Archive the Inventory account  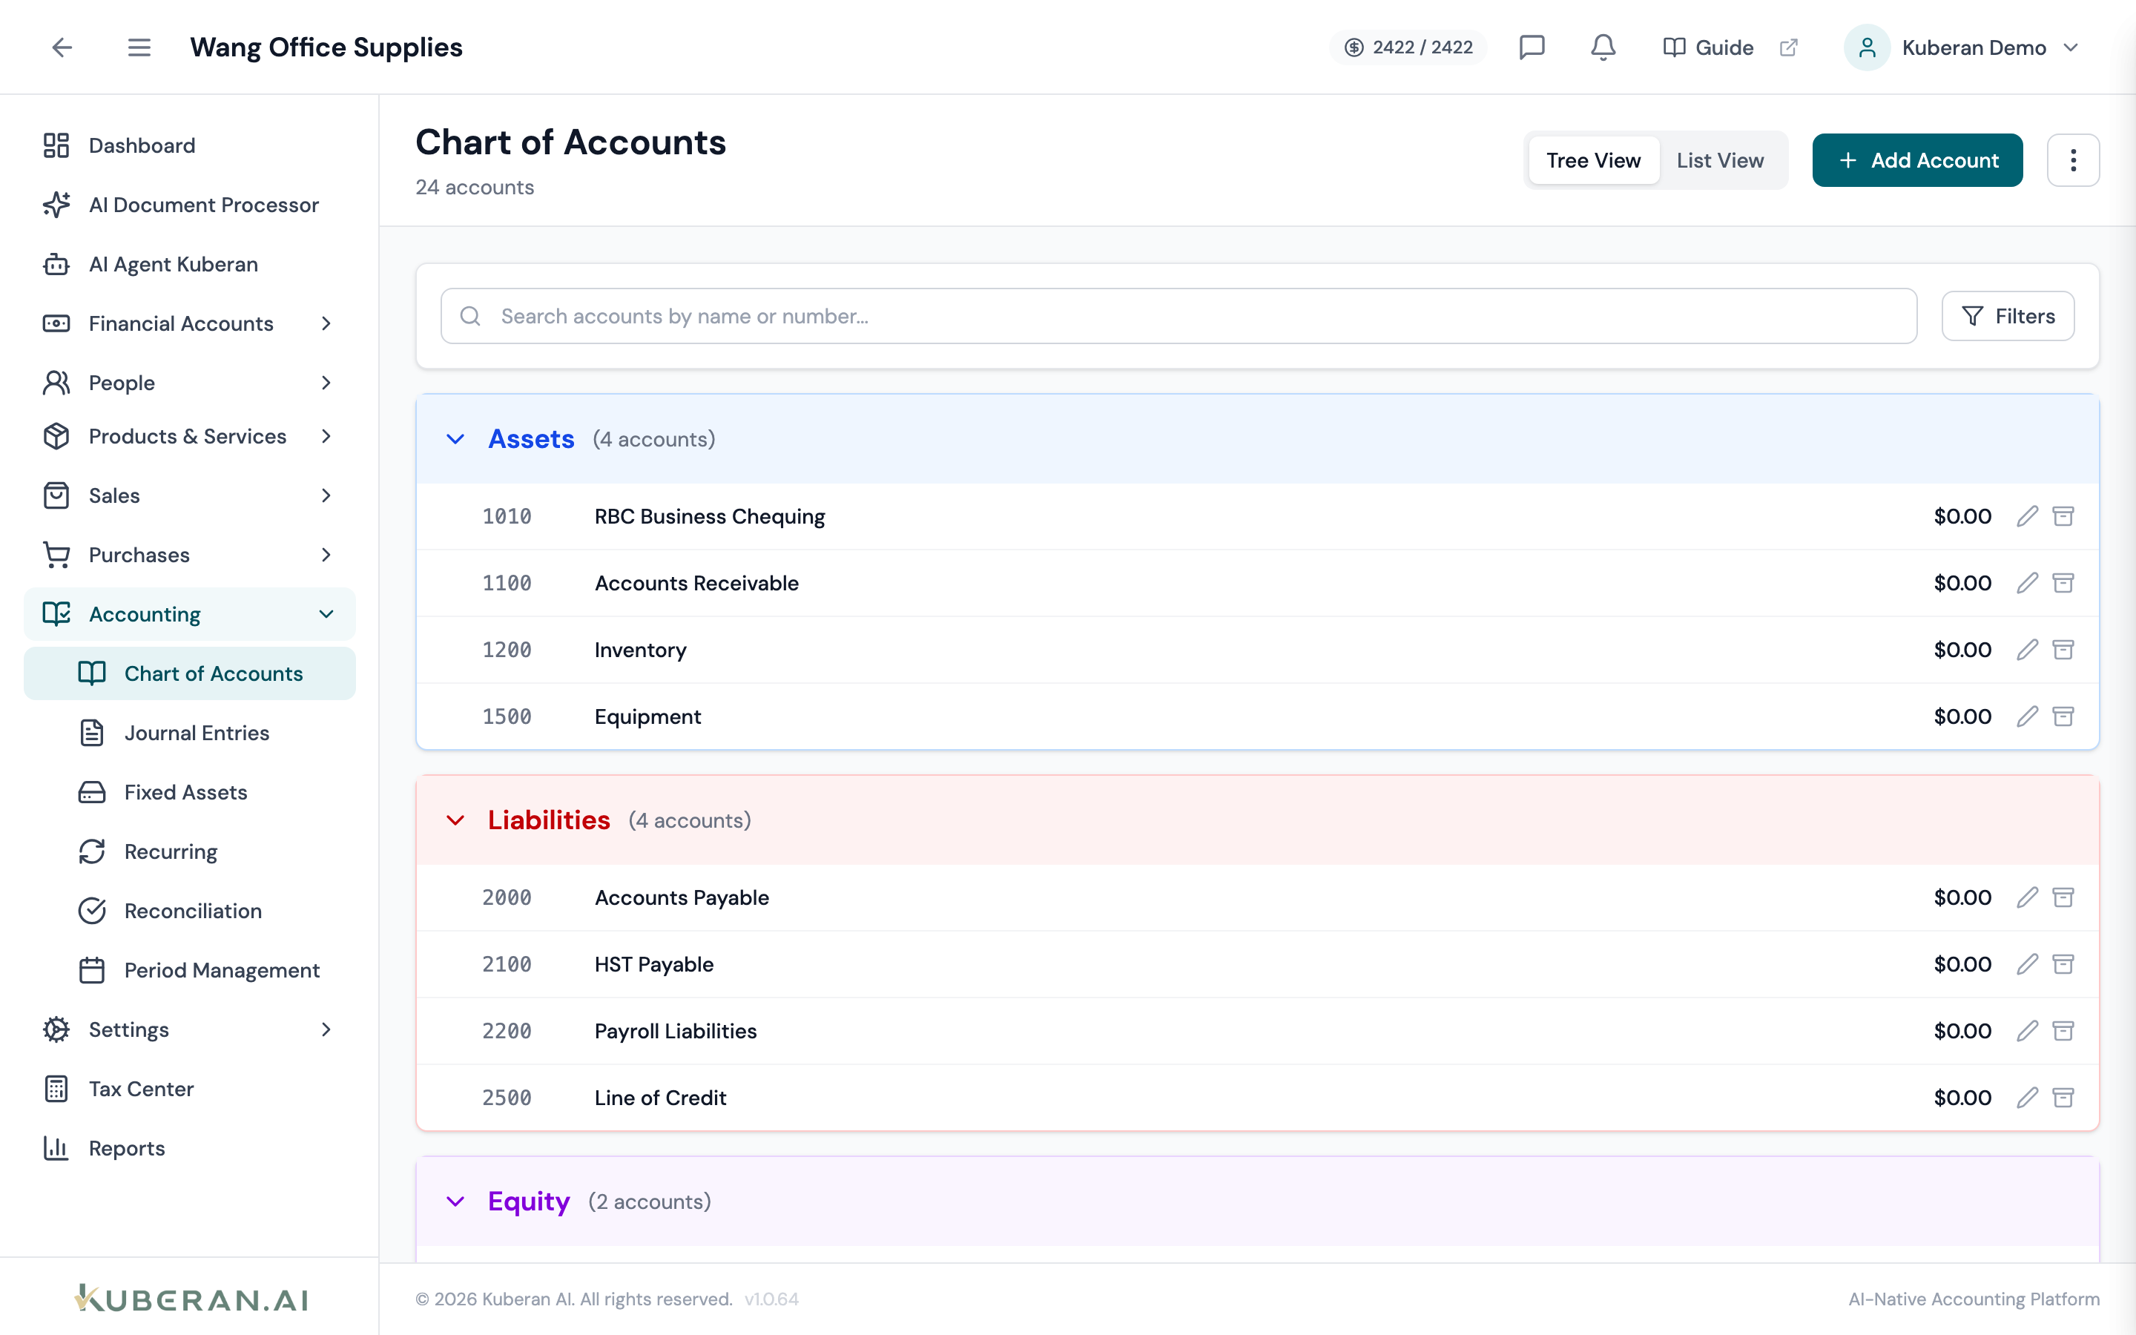[2063, 650]
